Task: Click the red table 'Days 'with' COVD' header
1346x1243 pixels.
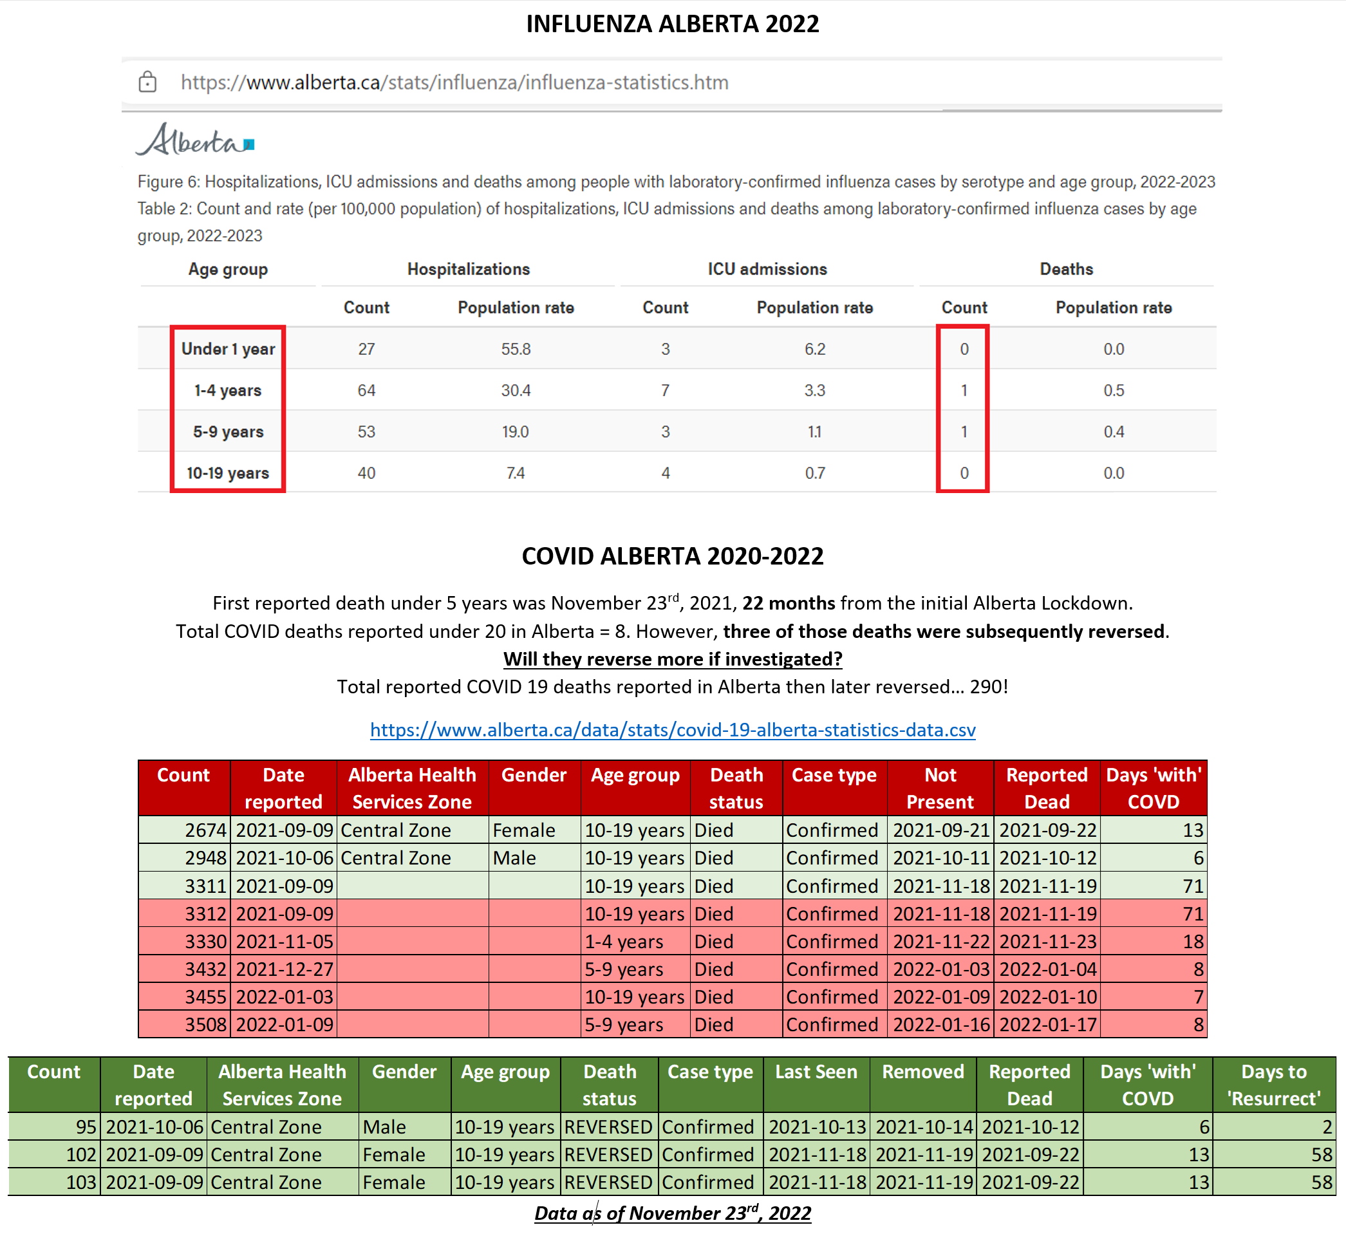Action: tap(1153, 789)
